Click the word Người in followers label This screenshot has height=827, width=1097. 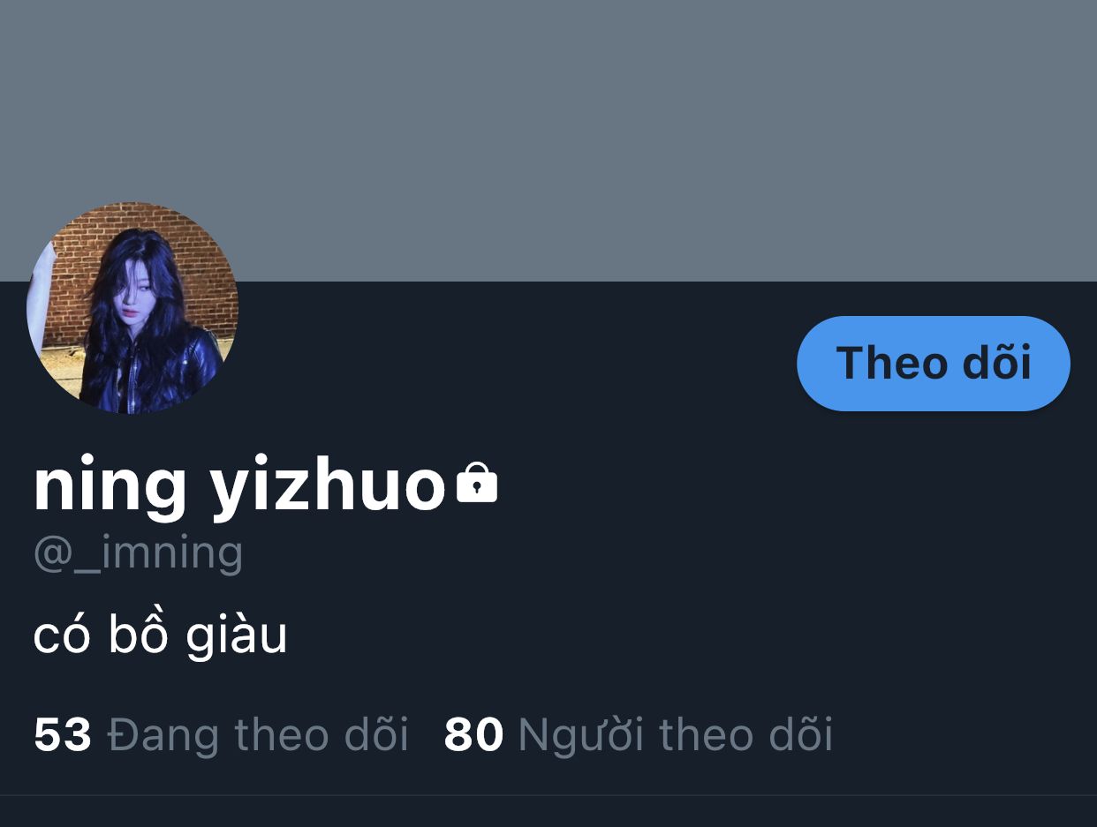[x=581, y=735]
